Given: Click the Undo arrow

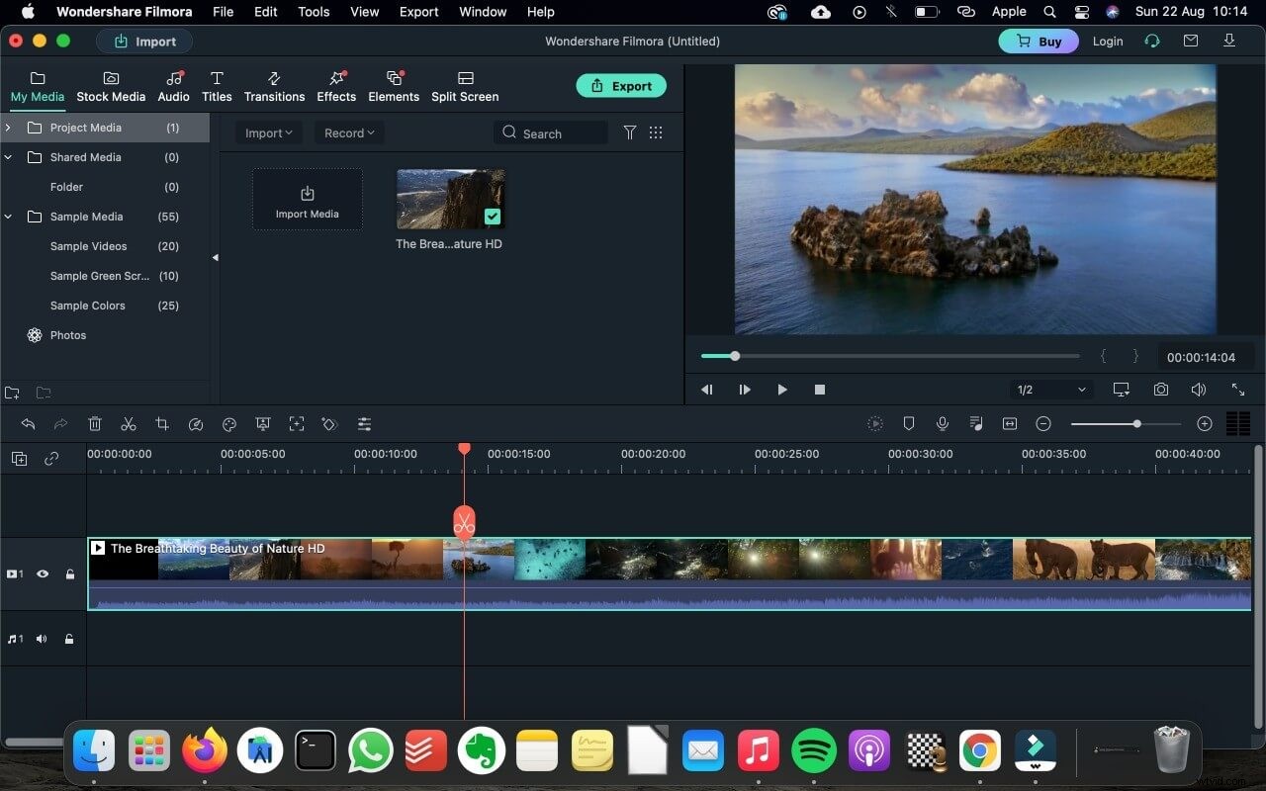Looking at the screenshot, I should tap(28, 423).
